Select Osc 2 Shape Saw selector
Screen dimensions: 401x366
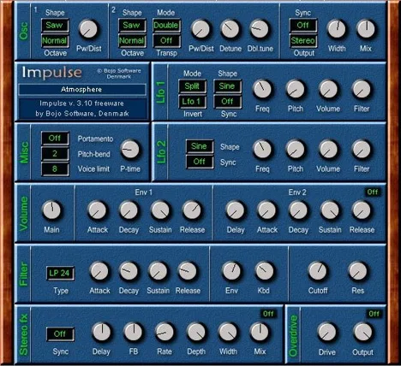(x=132, y=26)
